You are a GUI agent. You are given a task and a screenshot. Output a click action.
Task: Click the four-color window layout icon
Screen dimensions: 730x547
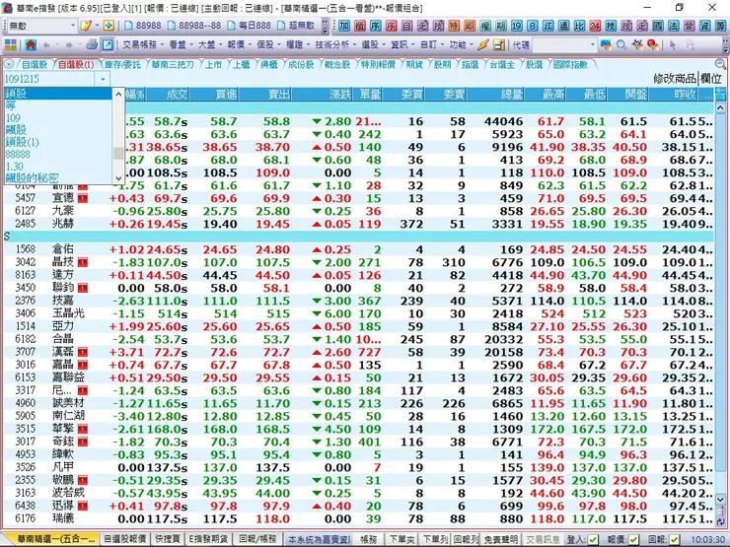coord(11,45)
